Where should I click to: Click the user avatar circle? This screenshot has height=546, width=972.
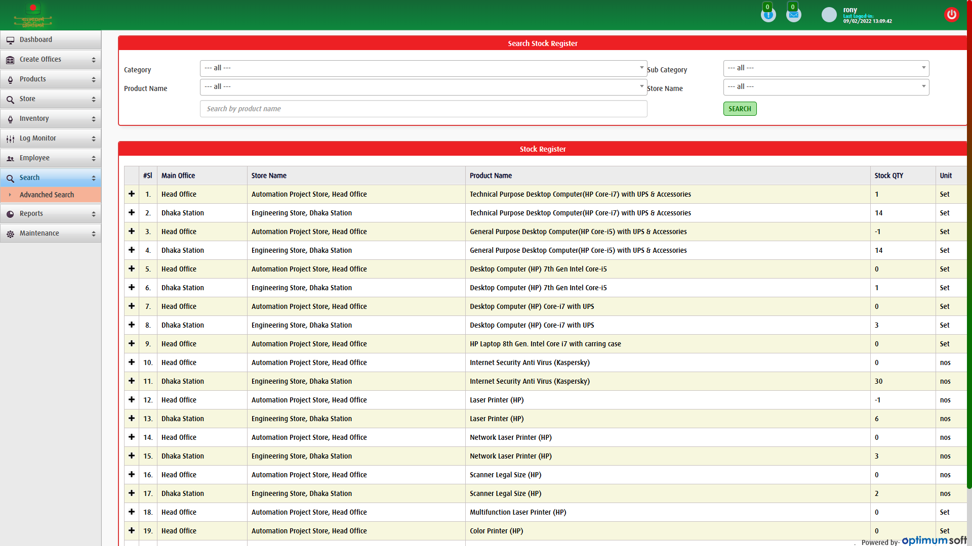829,15
